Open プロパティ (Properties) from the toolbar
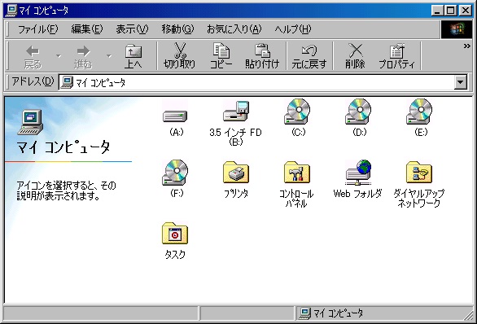This screenshot has height=324, width=477. (396, 56)
